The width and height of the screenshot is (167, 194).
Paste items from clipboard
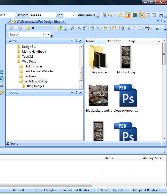[x=140, y=28]
